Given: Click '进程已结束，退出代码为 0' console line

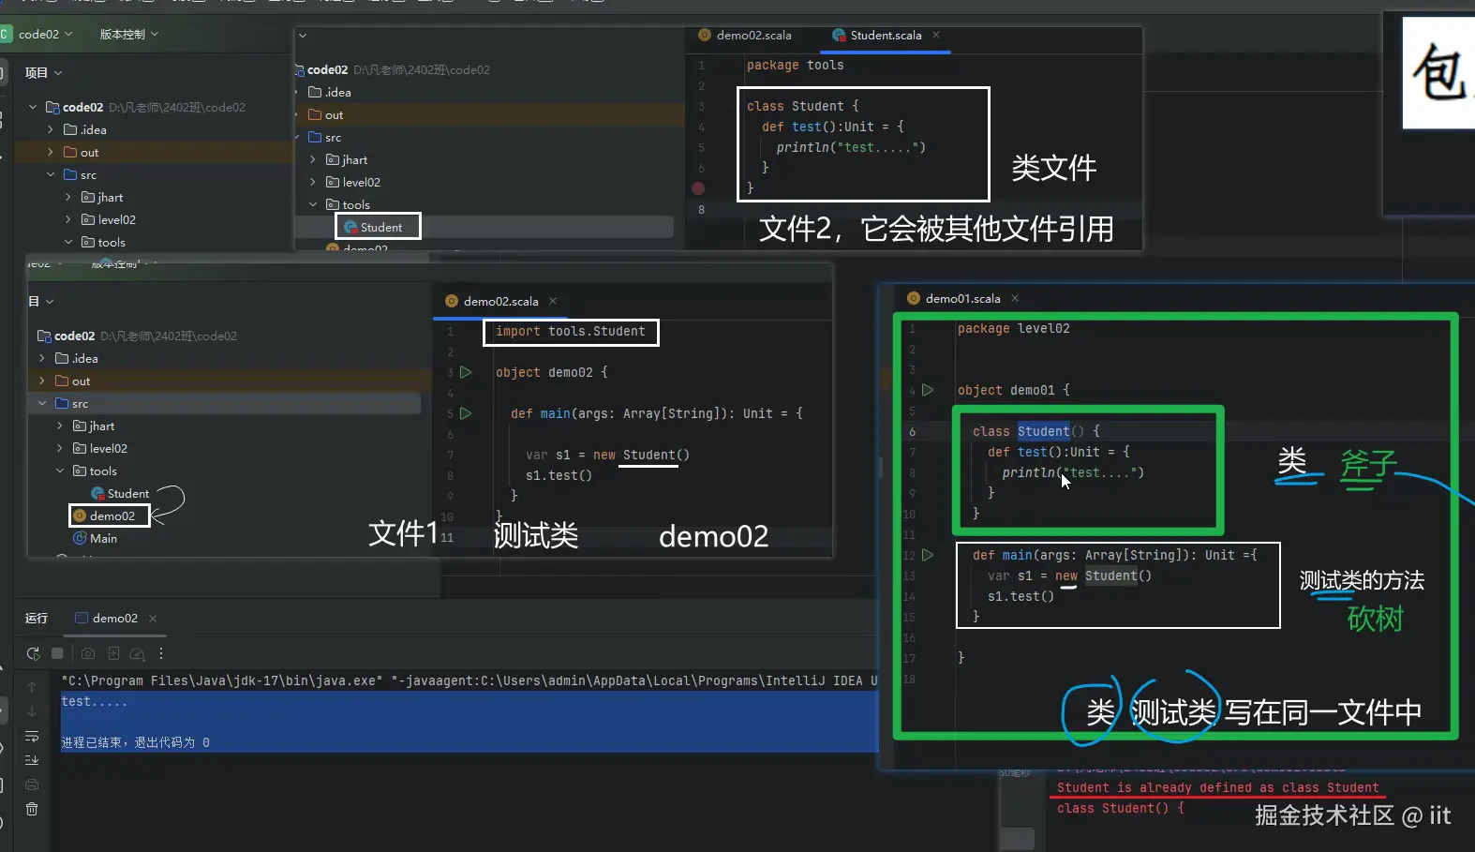Looking at the screenshot, I should click(135, 742).
